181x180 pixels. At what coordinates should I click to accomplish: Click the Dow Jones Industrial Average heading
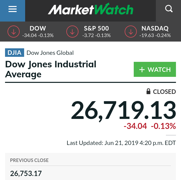[51, 69]
